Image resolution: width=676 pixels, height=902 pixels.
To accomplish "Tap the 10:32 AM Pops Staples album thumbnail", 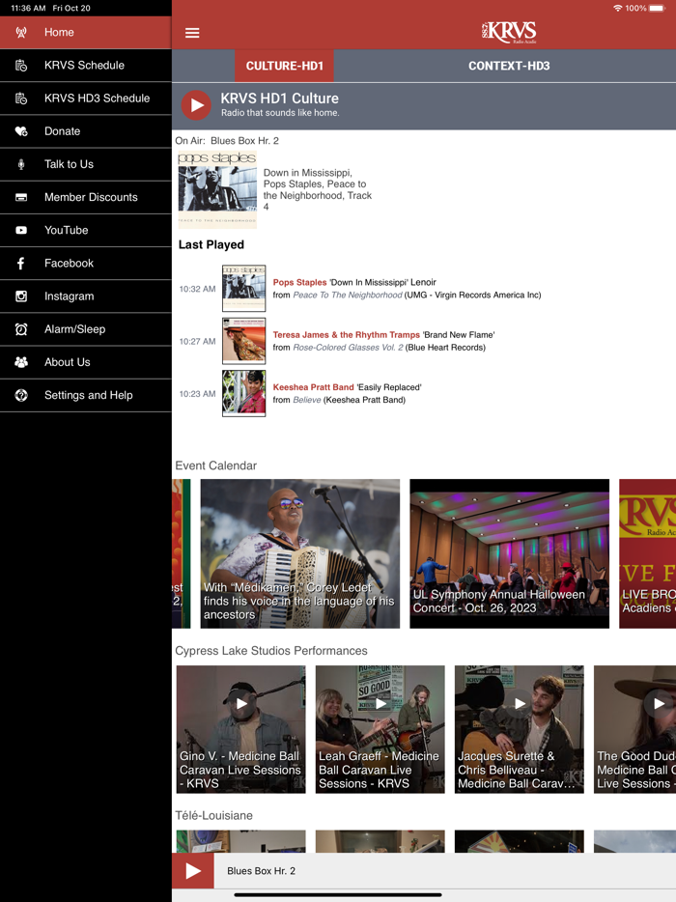I will click(244, 288).
